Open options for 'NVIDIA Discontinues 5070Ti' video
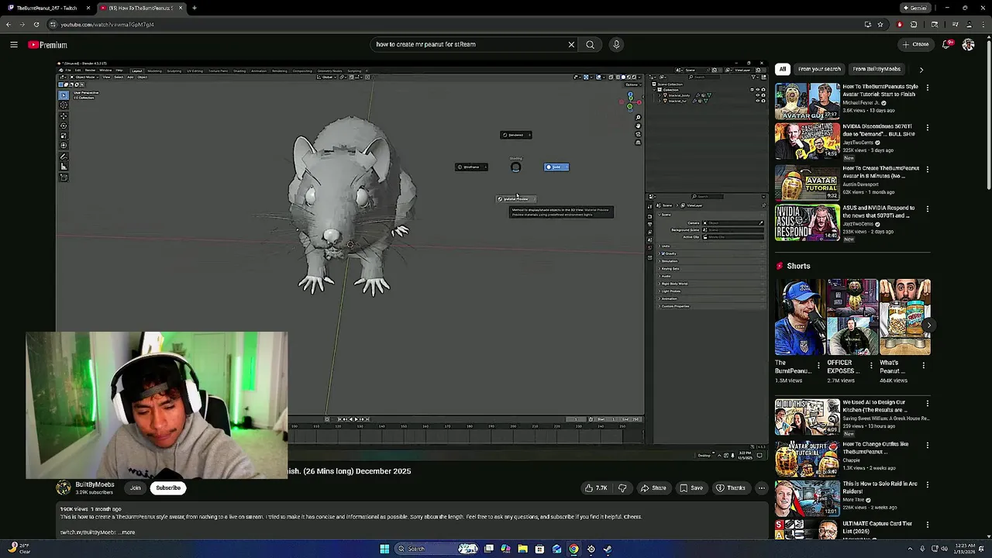 [928, 128]
